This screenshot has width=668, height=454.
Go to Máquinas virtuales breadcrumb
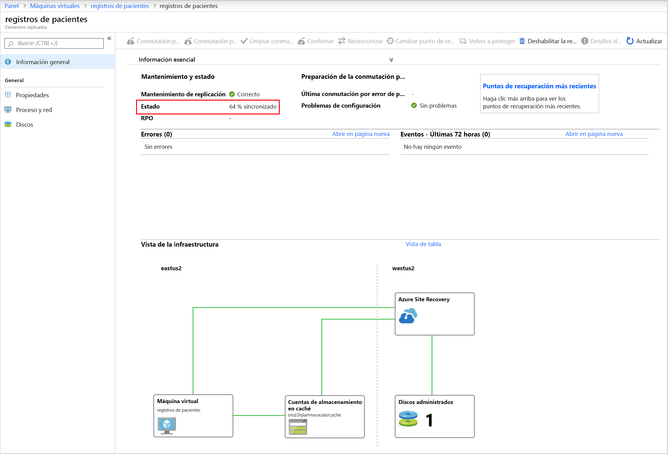click(55, 6)
